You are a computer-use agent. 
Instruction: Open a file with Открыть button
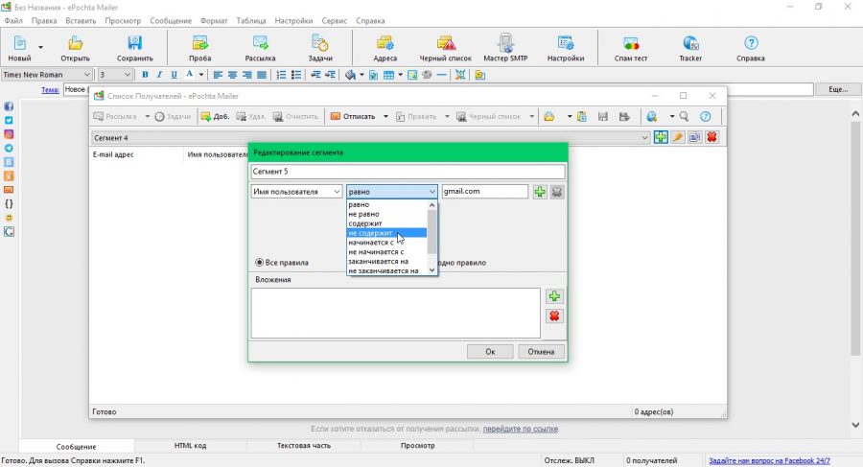[76, 49]
